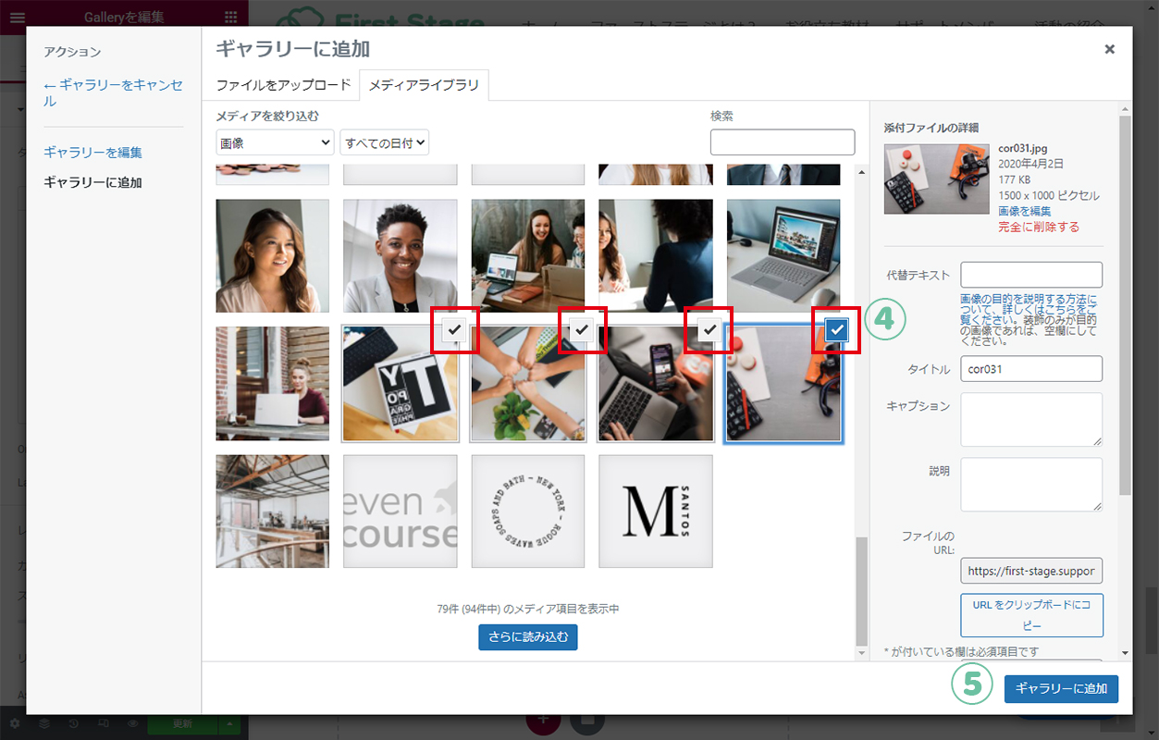
Task: Click the Preview eye icon
Action: pyautogui.click(x=132, y=723)
